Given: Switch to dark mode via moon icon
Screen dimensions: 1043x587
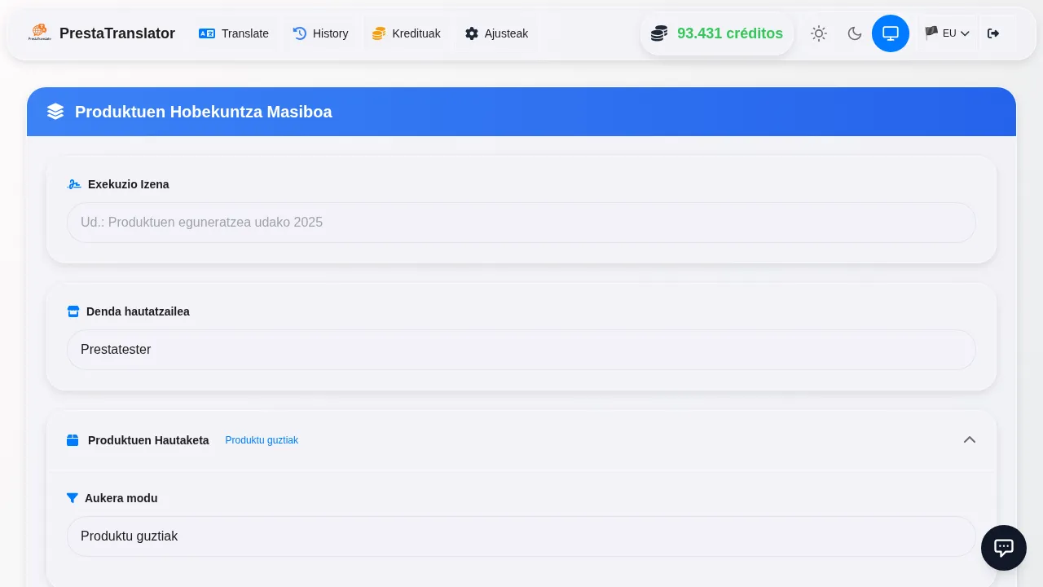Looking at the screenshot, I should pyautogui.click(x=855, y=33).
